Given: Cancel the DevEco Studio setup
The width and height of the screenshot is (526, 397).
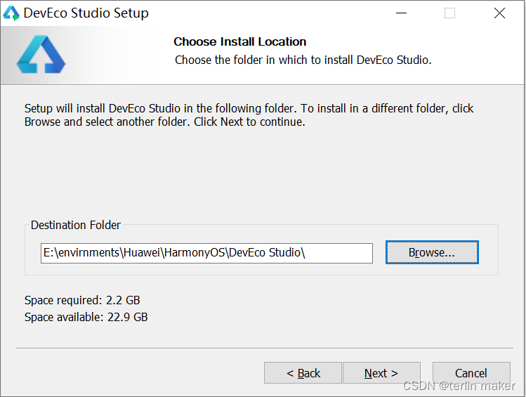Looking at the screenshot, I should click(x=471, y=373).
